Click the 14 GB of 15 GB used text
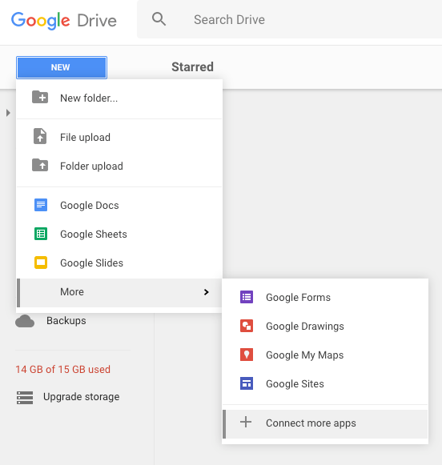 63,369
